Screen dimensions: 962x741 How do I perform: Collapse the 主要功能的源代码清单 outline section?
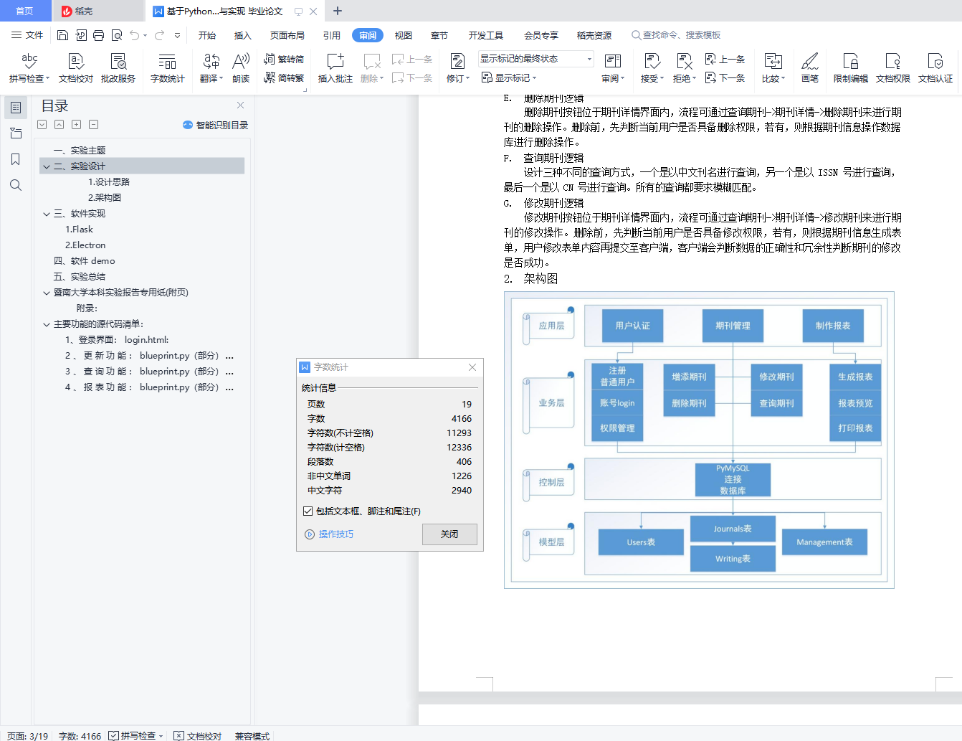(x=47, y=324)
